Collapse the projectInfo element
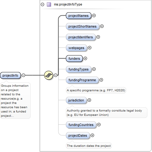 (x=24, y=75)
